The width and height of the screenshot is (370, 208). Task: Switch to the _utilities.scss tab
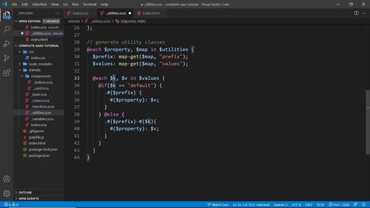(x=116, y=13)
